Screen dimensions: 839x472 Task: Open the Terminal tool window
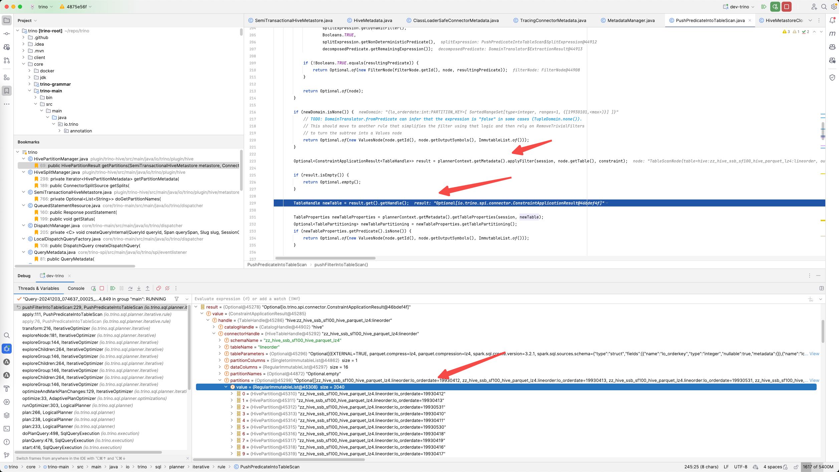click(x=7, y=429)
